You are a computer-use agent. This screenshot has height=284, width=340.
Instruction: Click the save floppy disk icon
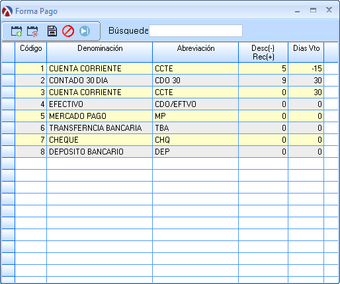click(x=52, y=31)
